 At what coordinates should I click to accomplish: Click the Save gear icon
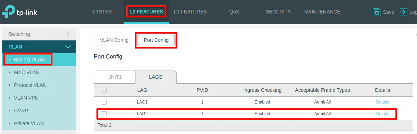(377, 12)
